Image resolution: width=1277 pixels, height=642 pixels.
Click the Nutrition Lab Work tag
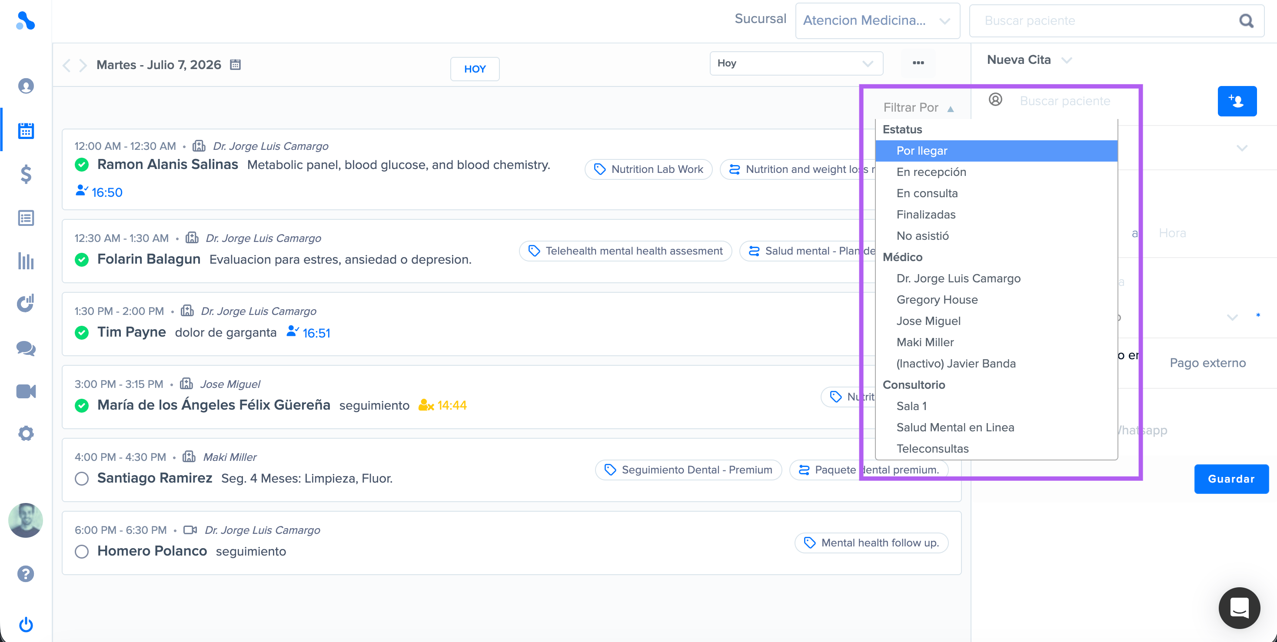click(648, 169)
